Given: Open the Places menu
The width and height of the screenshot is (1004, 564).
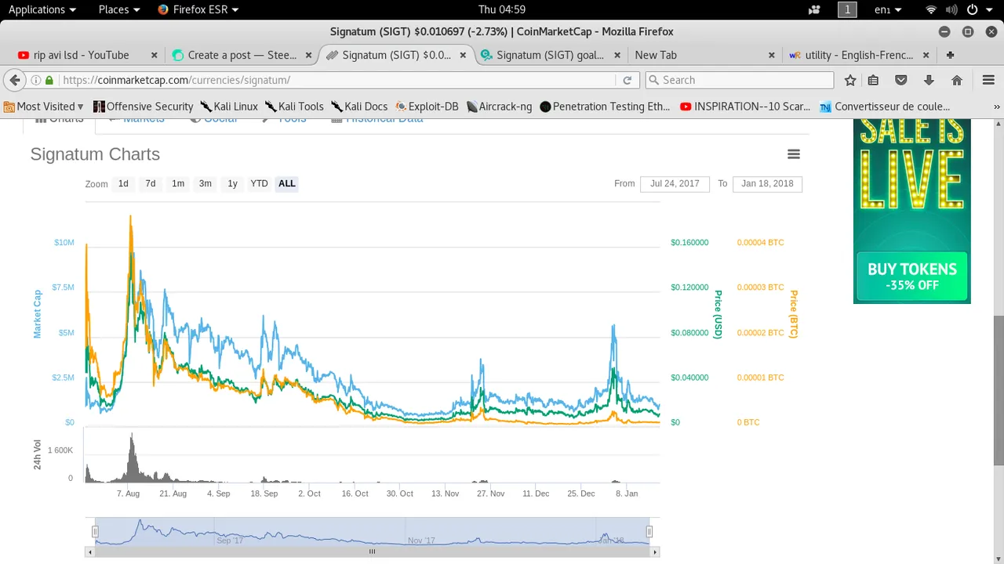Looking at the screenshot, I should pos(119,9).
